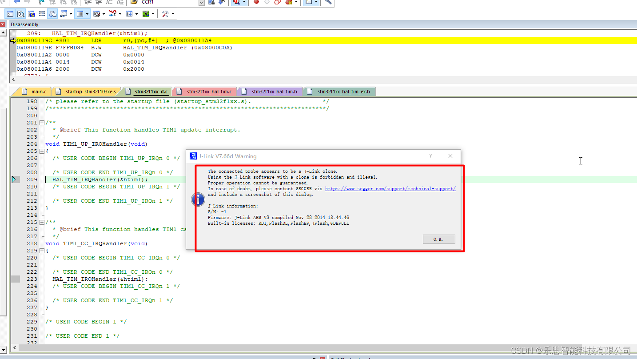Open the Command Window toolbar icon
The image size is (637, 359).
[10, 14]
